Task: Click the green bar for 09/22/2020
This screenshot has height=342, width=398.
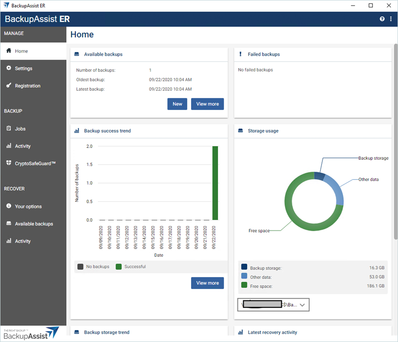Action: pos(215,183)
